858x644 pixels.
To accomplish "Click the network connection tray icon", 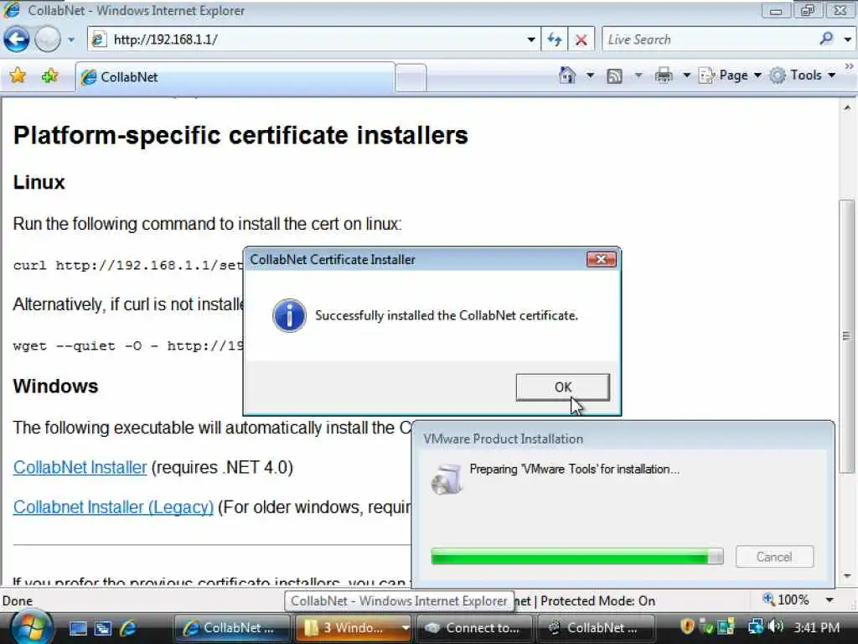I will point(756,626).
